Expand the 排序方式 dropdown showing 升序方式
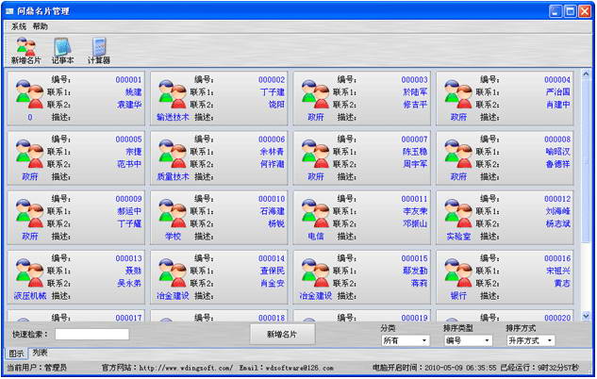This screenshot has height=379, width=597. coord(531,340)
